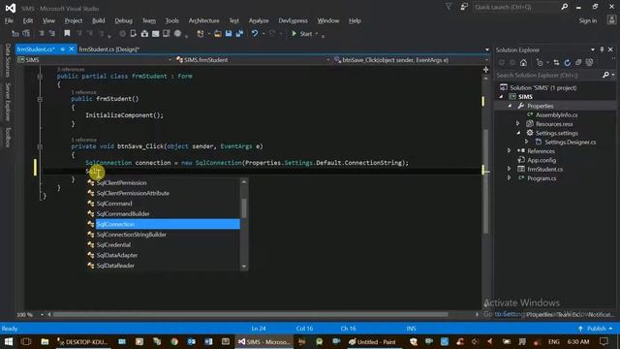Screen dimensions: 620x349
Task: Click the Save All icon
Action: point(239,34)
